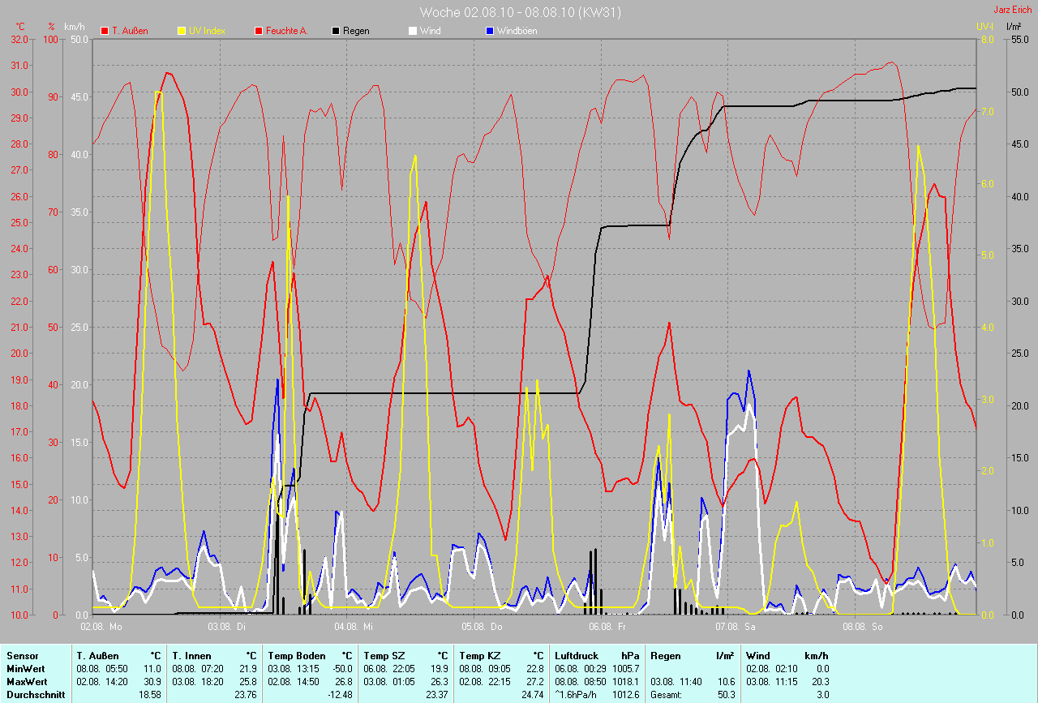Screen dimensions: 1038x703
Task: Select the 02.08. Mo date marker
Action: 101,627
